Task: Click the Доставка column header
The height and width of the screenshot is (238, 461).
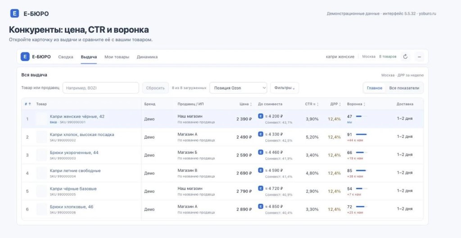Action: (x=405, y=104)
